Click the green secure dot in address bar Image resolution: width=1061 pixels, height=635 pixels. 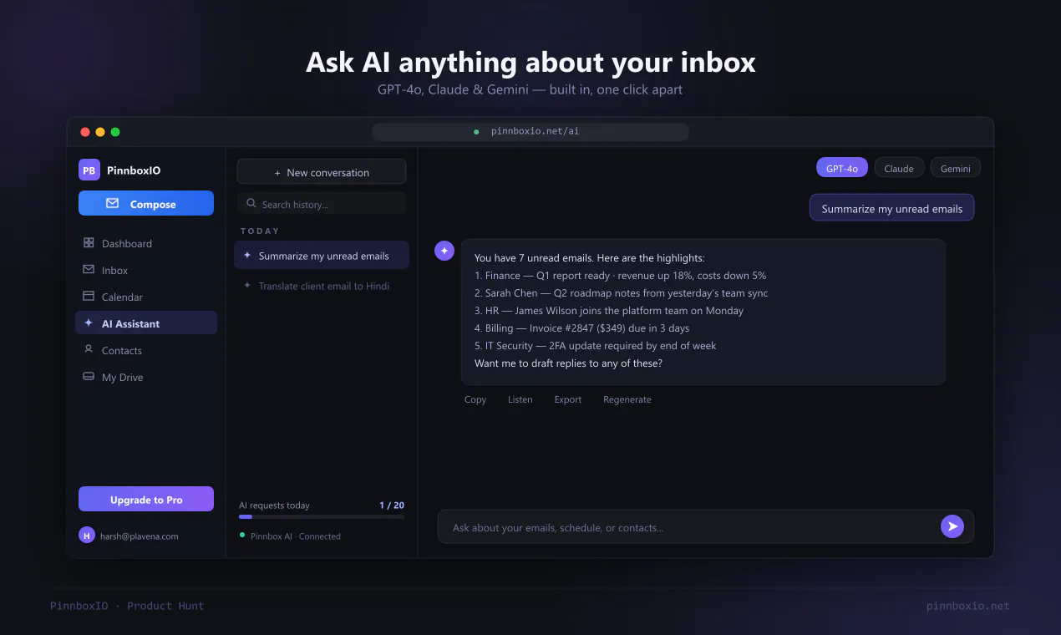pyautogui.click(x=476, y=132)
